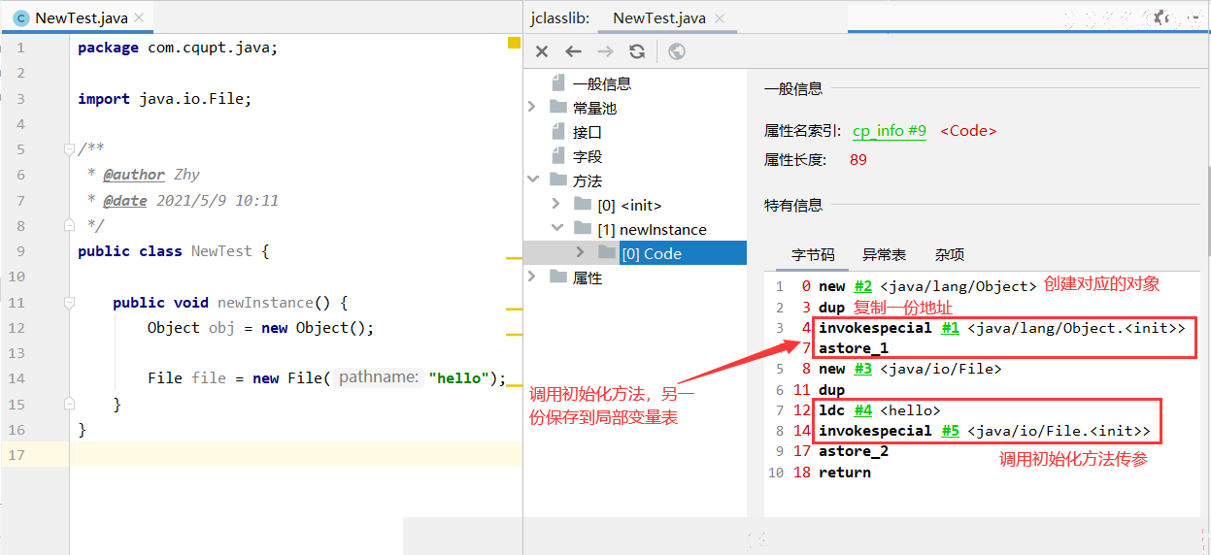Expand the 属性 tree node arrow

pos(532,277)
